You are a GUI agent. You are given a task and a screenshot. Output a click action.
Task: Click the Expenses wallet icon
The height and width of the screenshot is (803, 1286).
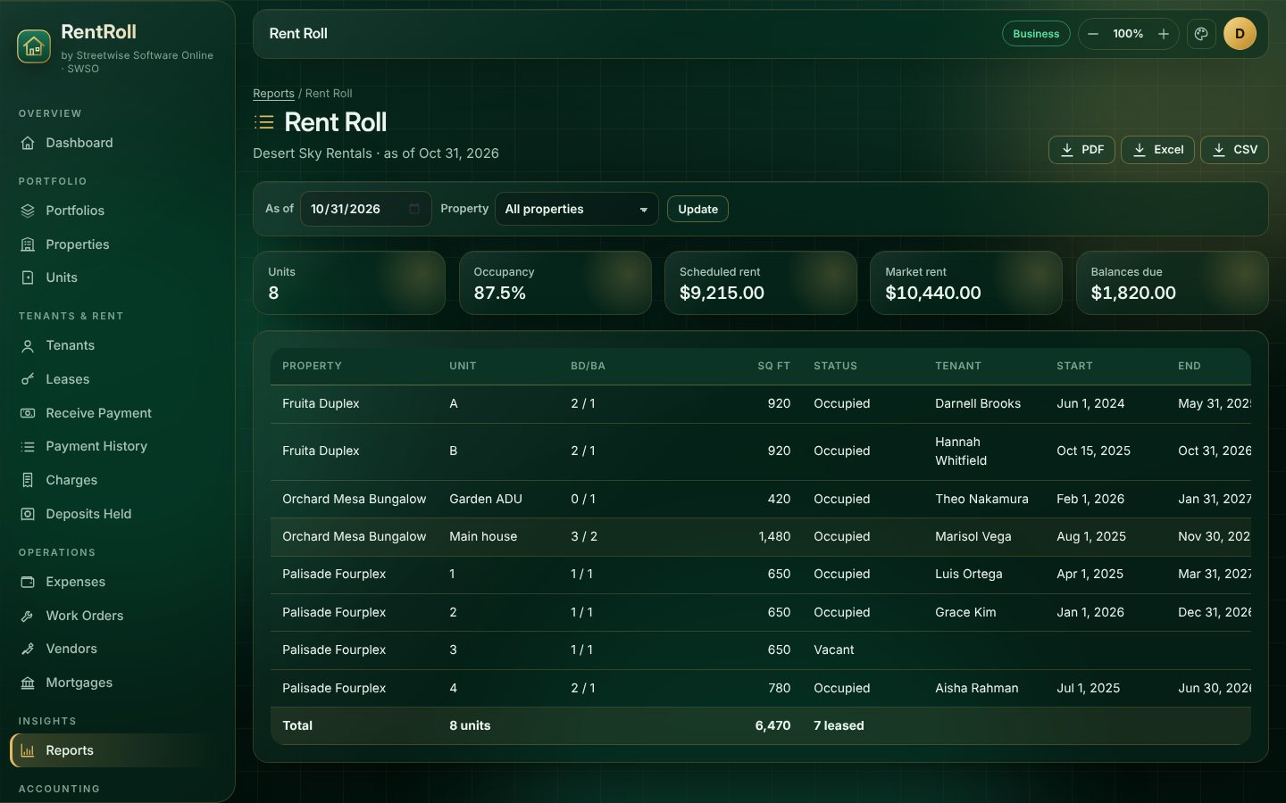click(28, 582)
